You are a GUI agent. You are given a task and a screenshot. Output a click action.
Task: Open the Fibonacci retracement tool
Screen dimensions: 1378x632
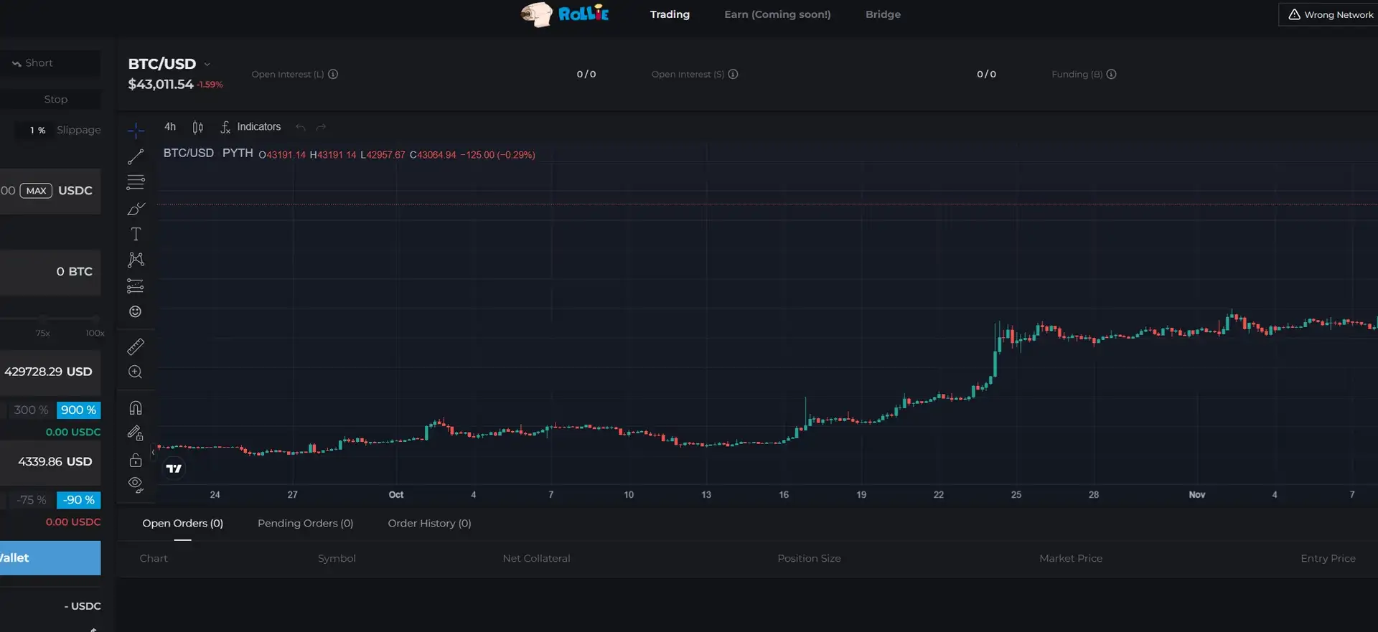point(136,182)
